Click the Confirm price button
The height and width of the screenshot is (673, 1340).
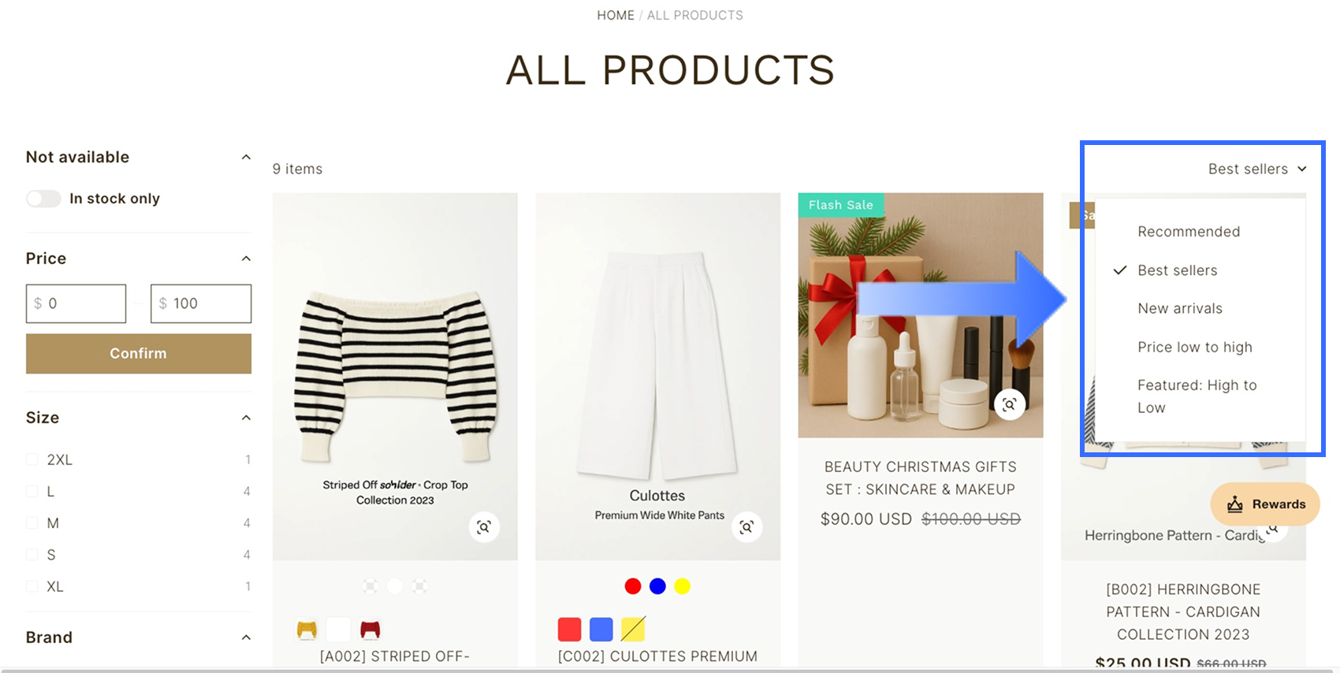click(x=139, y=353)
